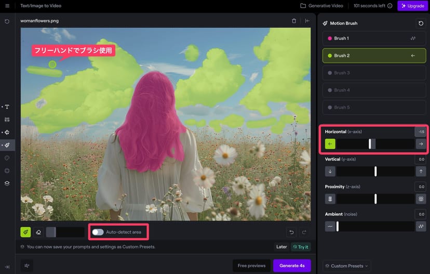
Task: Open the adjustment sliders icon in sidebar
Action: pyautogui.click(x=7, y=120)
